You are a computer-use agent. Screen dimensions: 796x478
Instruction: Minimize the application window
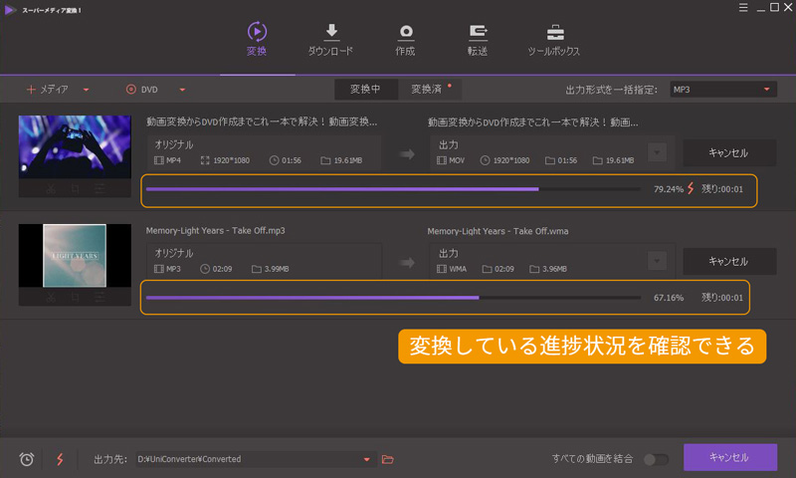[x=760, y=9]
